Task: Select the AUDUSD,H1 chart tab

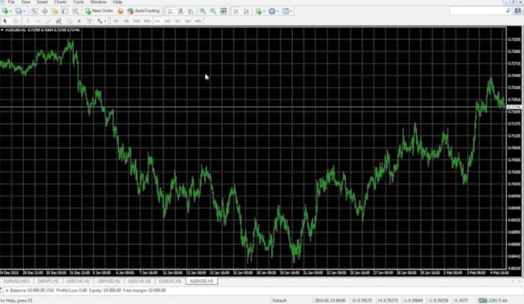Action: coord(202,282)
